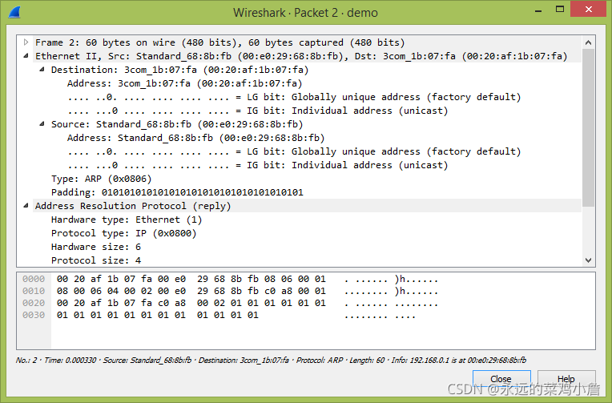Select the source LG bit row
The width and height of the screenshot is (612, 403).
(x=294, y=151)
